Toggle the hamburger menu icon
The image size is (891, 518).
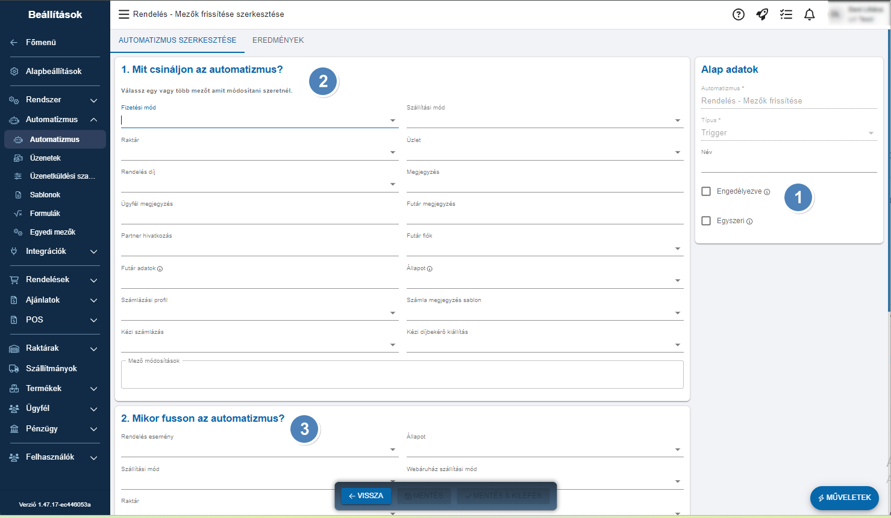(123, 14)
